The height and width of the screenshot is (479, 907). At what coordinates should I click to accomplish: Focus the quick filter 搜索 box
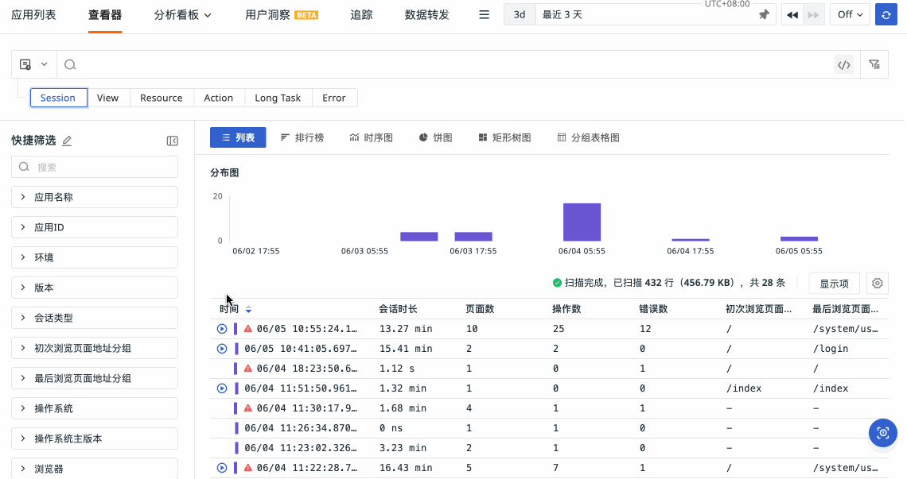coord(95,167)
